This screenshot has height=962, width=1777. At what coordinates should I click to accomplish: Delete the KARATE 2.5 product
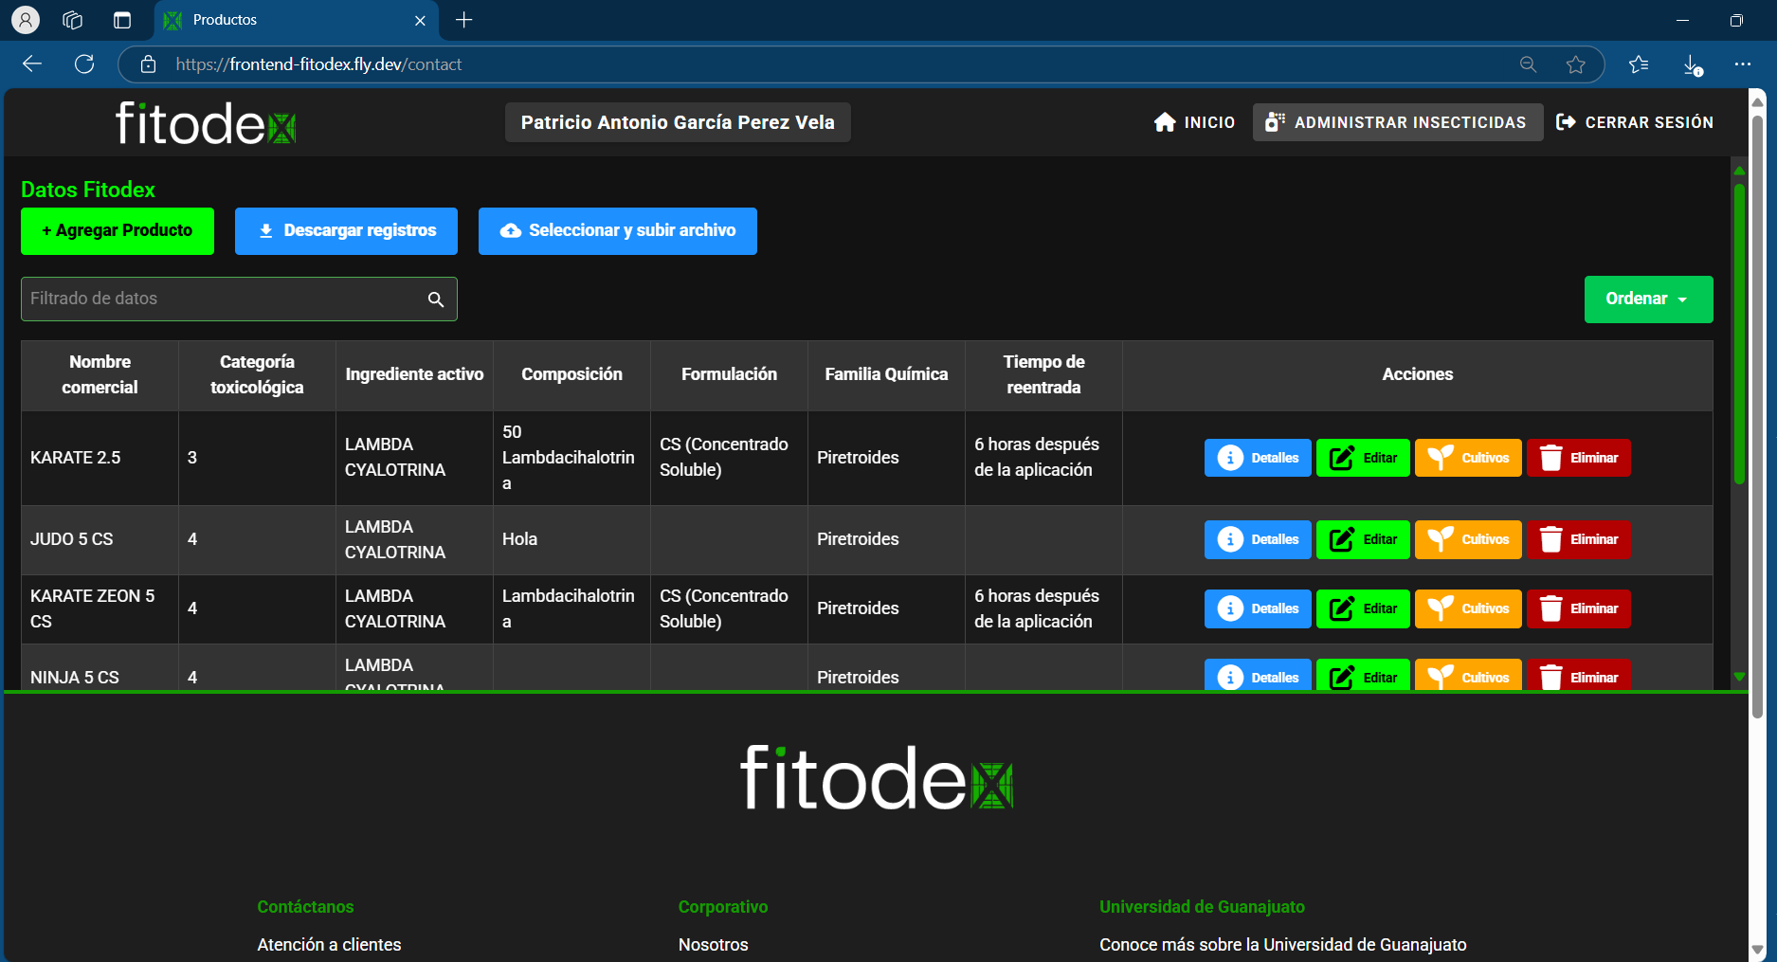pyautogui.click(x=1579, y=458)
